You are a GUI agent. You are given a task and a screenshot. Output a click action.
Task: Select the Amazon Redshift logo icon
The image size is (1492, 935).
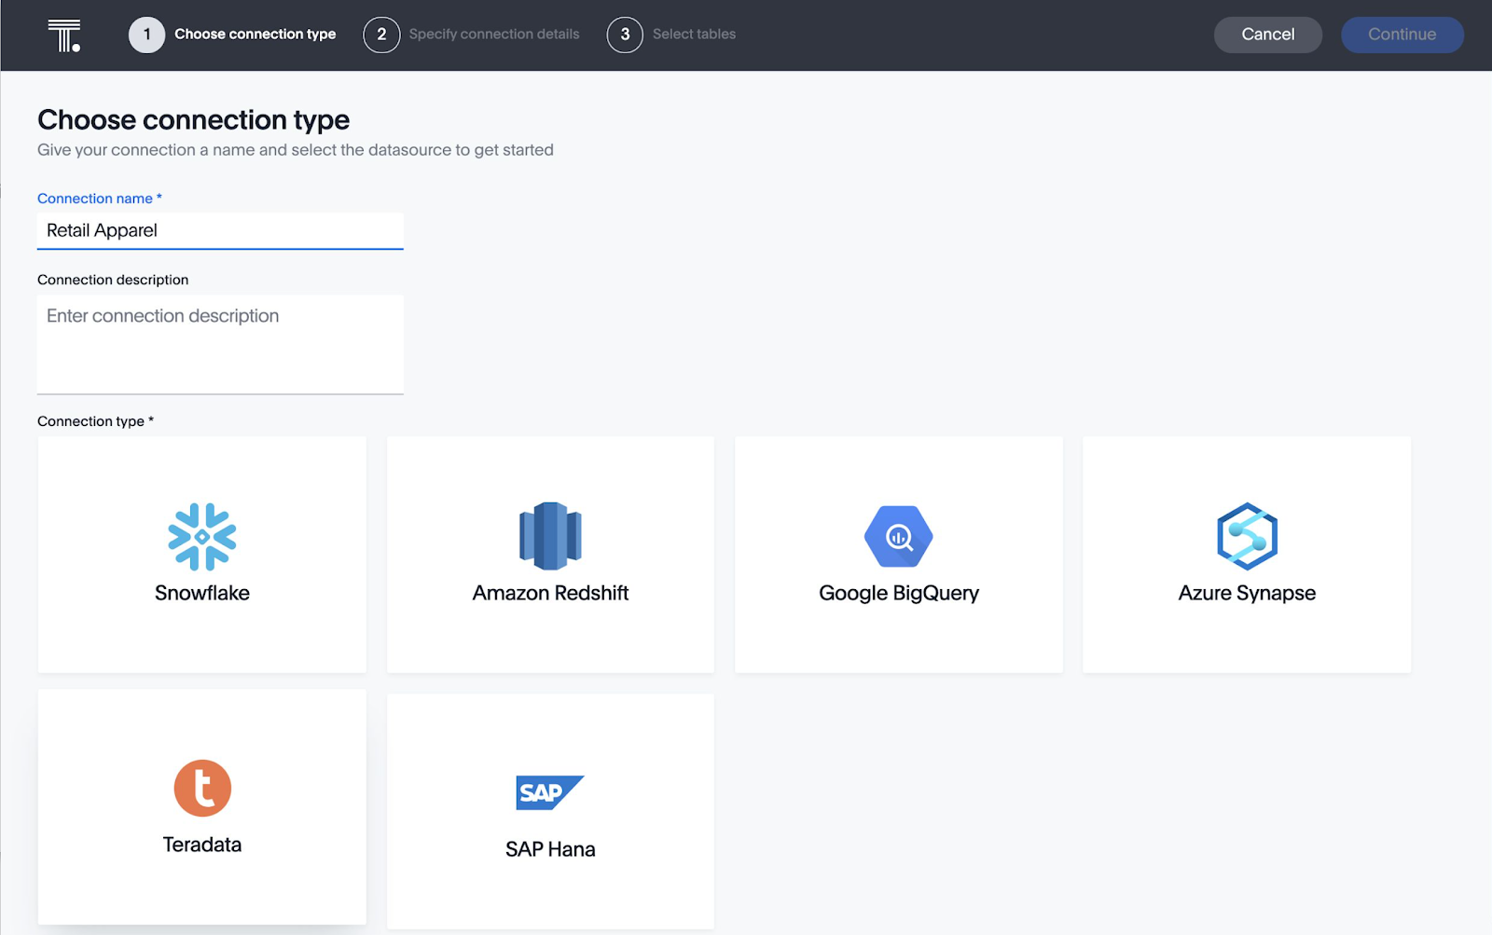point(550,536)
